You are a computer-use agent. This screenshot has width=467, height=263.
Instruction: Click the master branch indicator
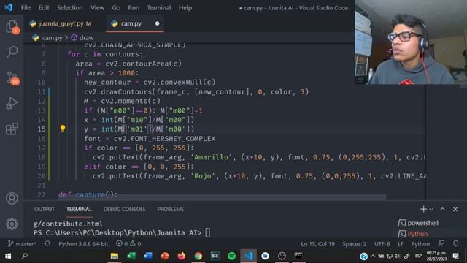point(22,244)
